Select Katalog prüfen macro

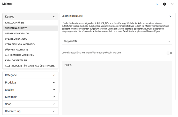(30, 23)
